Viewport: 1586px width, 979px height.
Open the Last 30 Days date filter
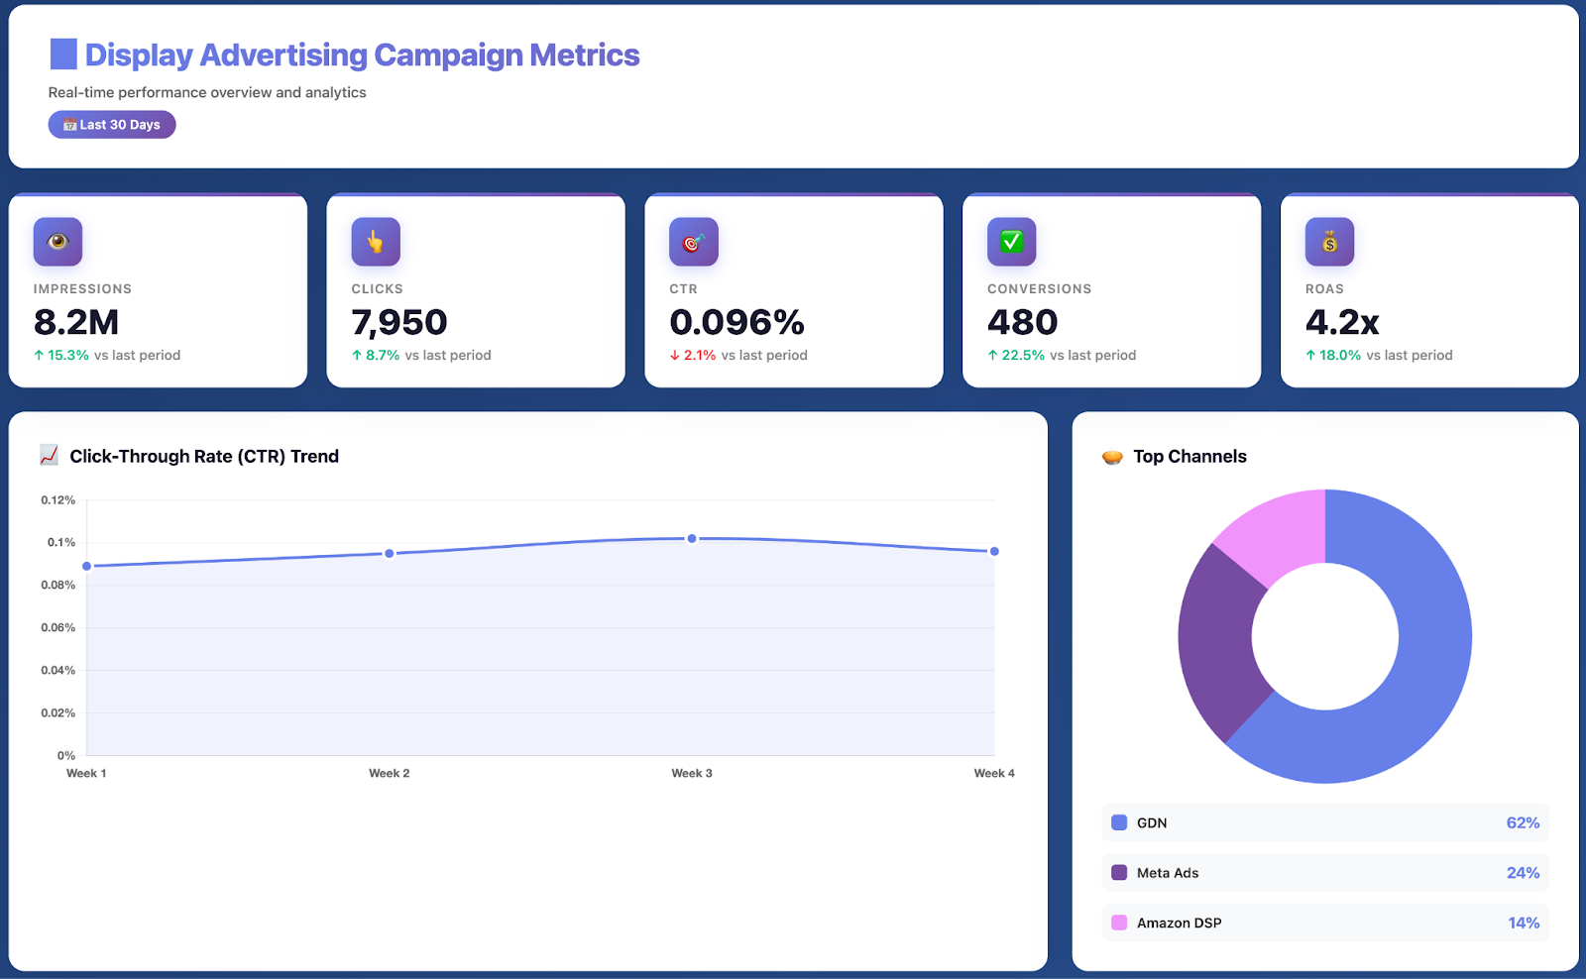111,124
